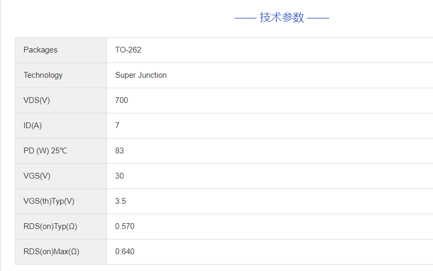This screenshot has width=433, height=271.
Task: Select the 700 voltage value
Action: pyautogui.click(x=122, y=100)
